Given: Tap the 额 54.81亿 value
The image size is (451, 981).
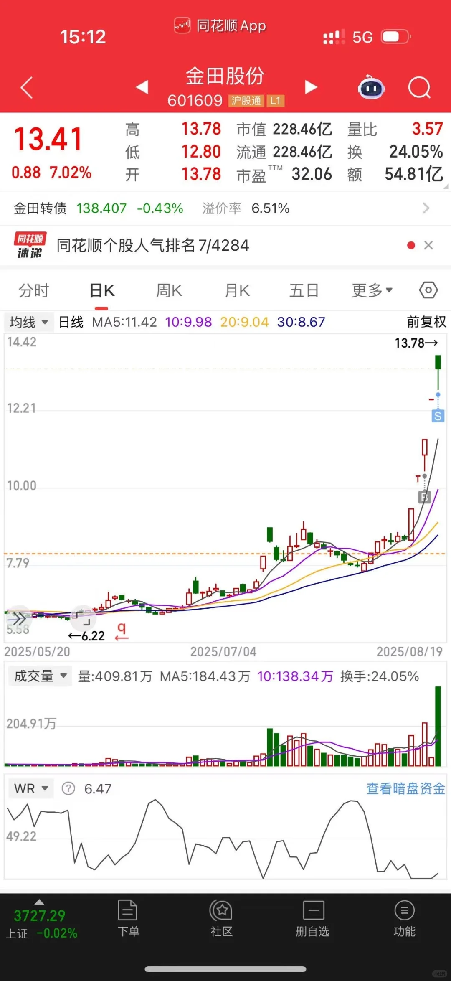Looking at the screenshot, I should [414, 174].
